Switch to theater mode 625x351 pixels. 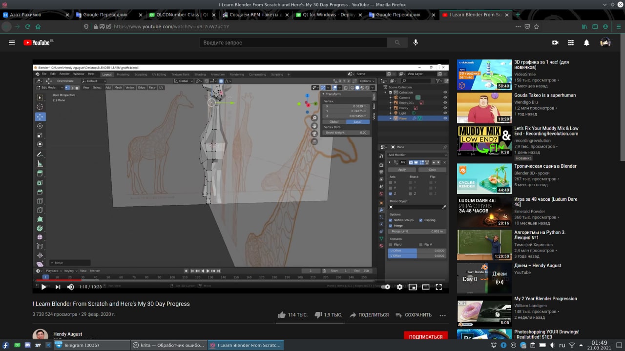click(x=425, y=287)
